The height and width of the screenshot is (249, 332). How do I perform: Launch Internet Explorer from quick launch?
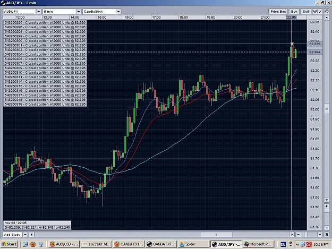pyautogui.click(x=25, y=244)
